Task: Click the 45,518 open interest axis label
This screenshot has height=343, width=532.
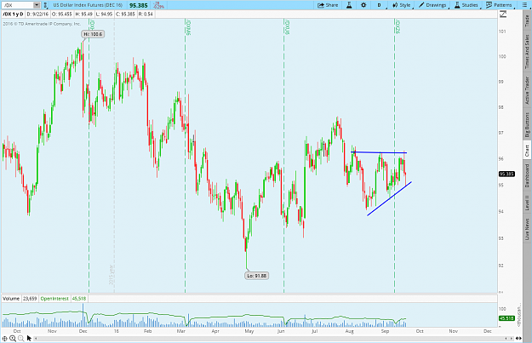Action: tap(506, 318)
